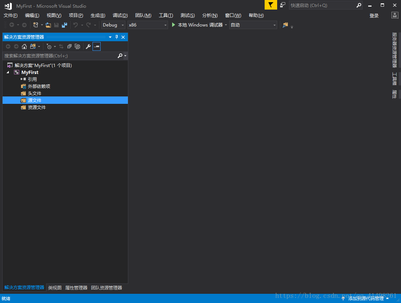Open the Solution Explorer search options dropdown

(125, 56)
